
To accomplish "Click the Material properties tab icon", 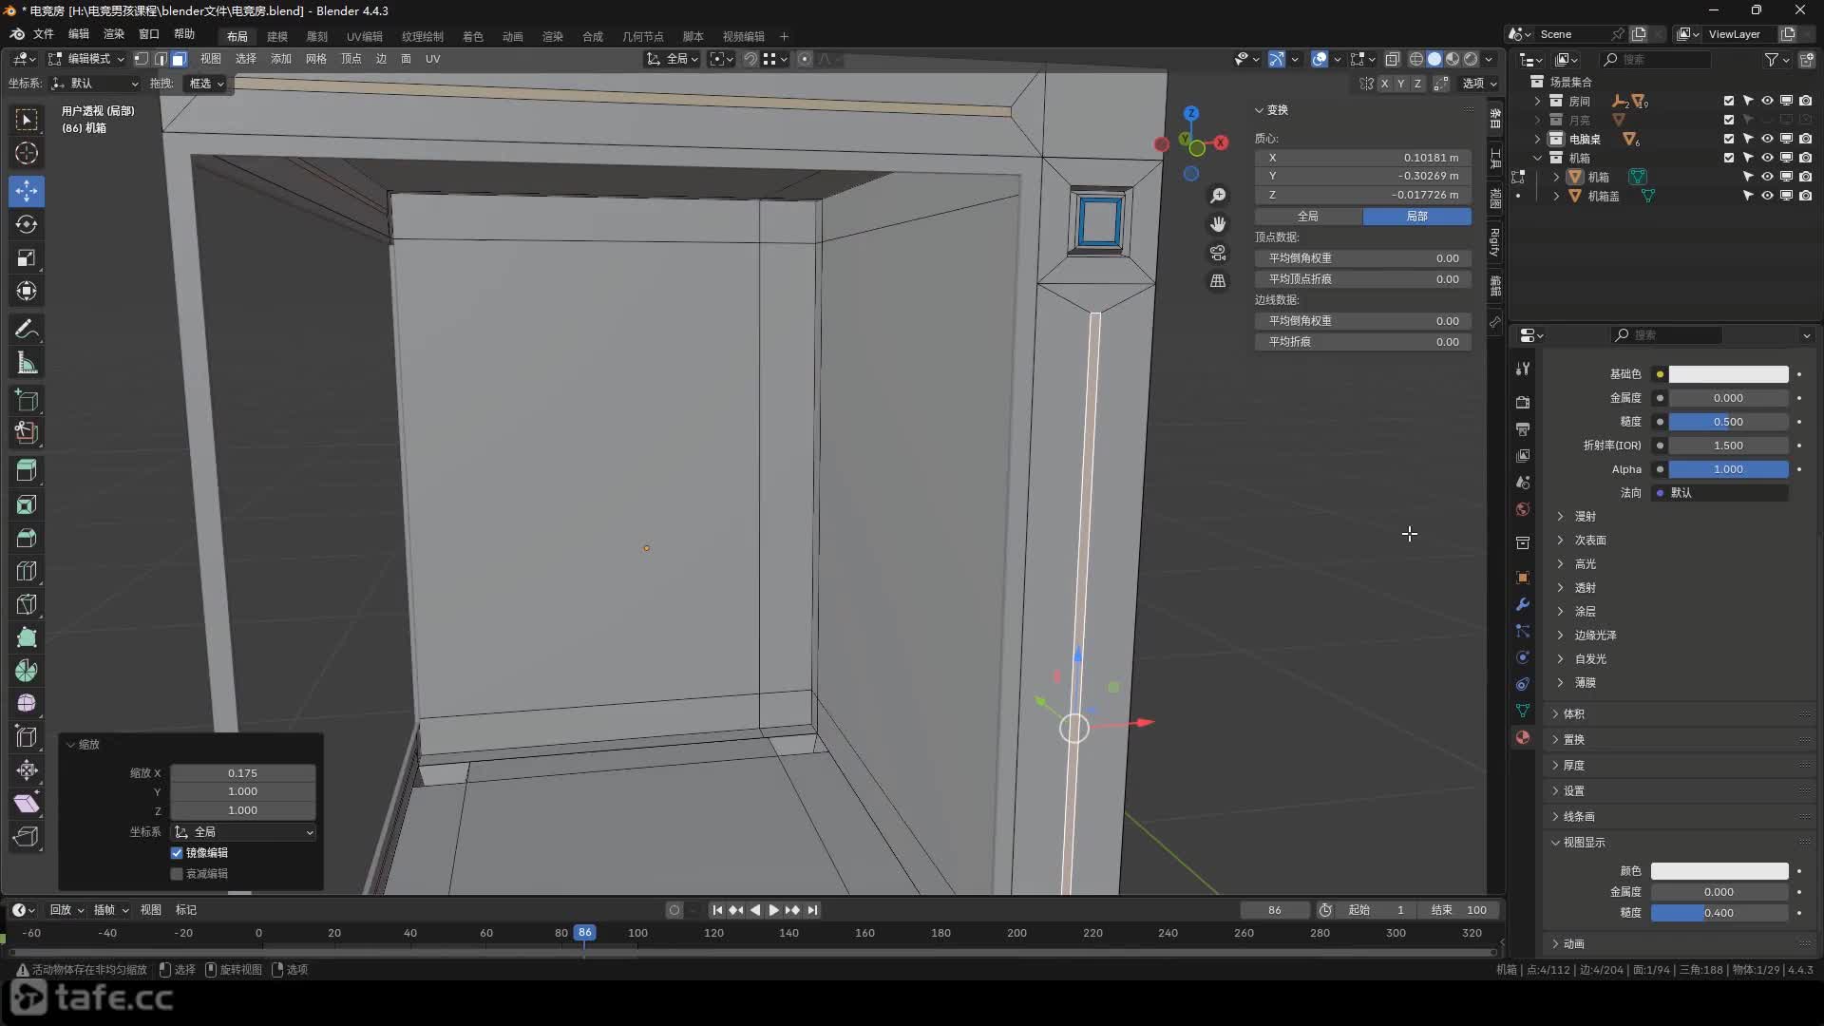I will [x=1523, y=737].
